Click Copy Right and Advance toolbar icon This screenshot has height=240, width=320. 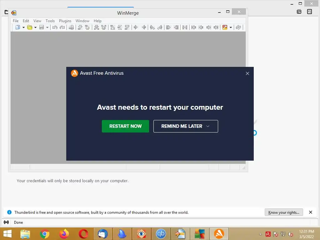(x=152, y=27)
